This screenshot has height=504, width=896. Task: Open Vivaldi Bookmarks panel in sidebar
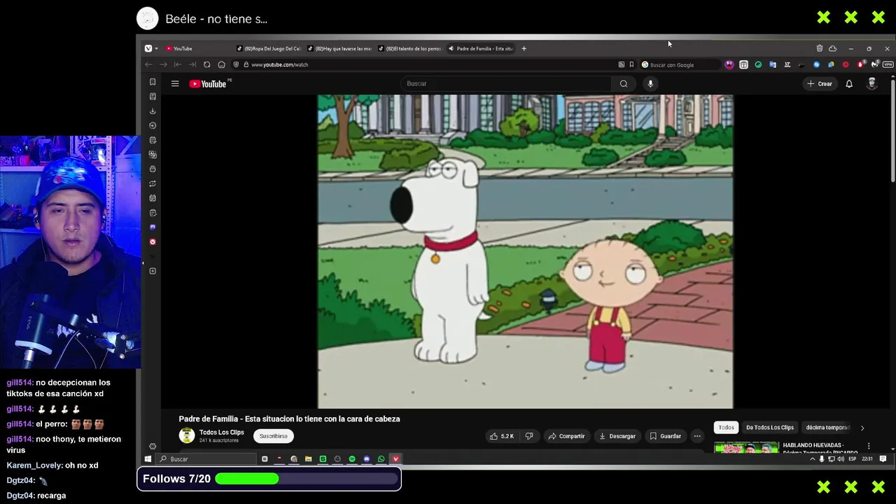tap(153, 82)
